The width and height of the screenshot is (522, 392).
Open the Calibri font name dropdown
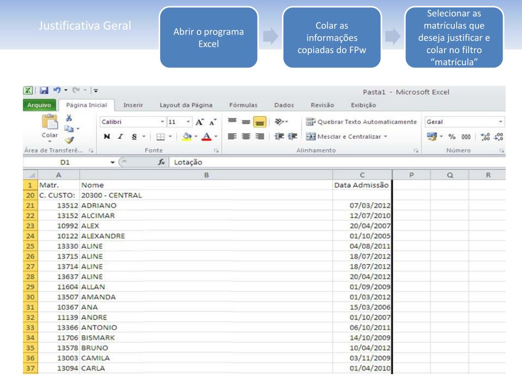[x=162, y=122]
